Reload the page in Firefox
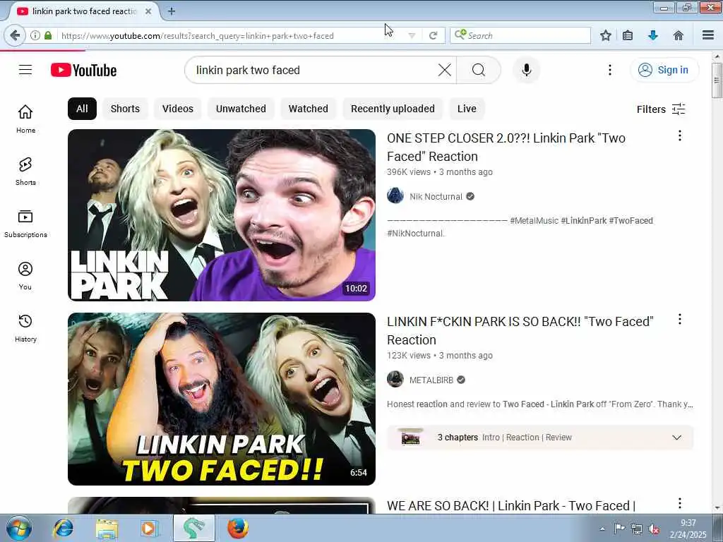723x542 pixels. [x=433, y=35]
